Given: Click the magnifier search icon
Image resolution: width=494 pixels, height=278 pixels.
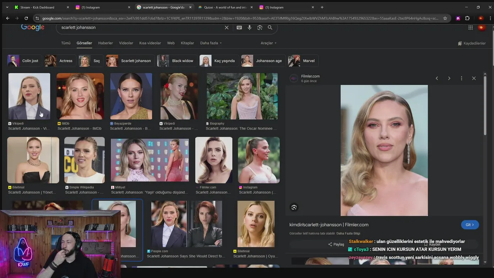Looking at the screenshot, I should (270, 27).
